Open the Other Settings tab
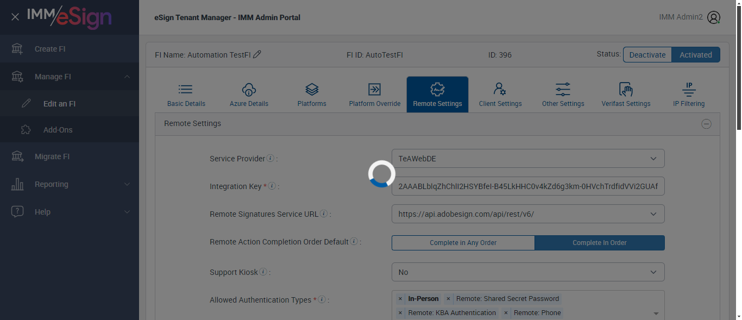Viewport: 742px width, 320px height. tap(563, 95)
